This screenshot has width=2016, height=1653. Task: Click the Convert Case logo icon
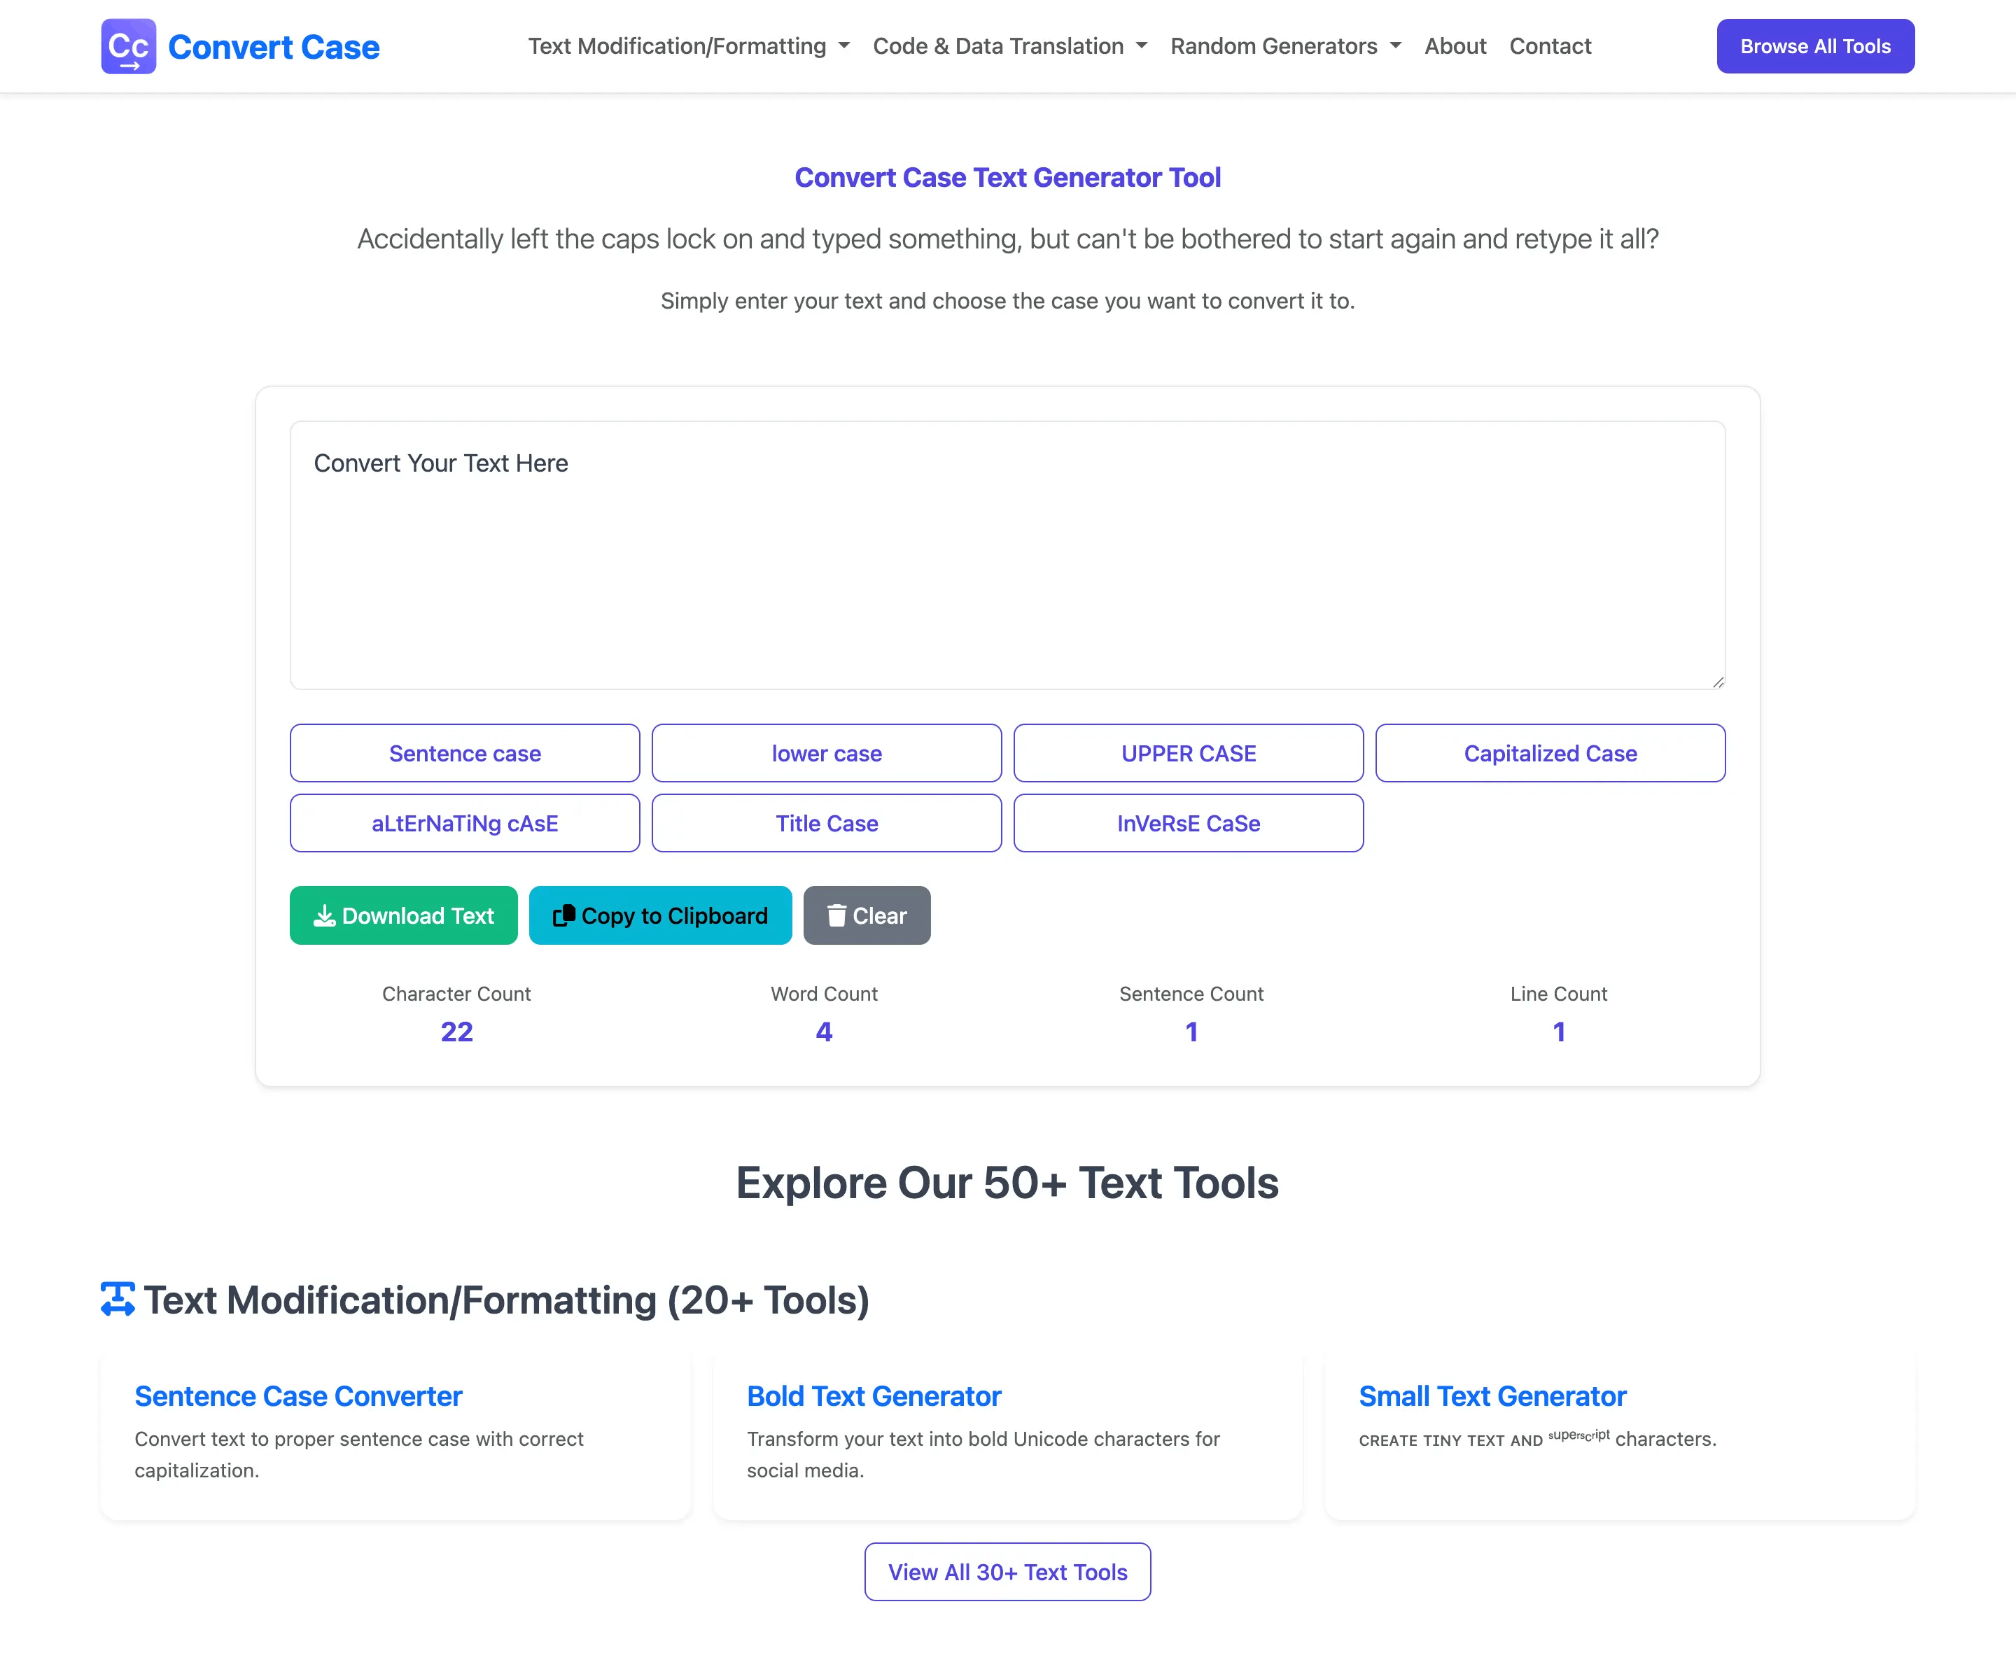coord(127,45)
